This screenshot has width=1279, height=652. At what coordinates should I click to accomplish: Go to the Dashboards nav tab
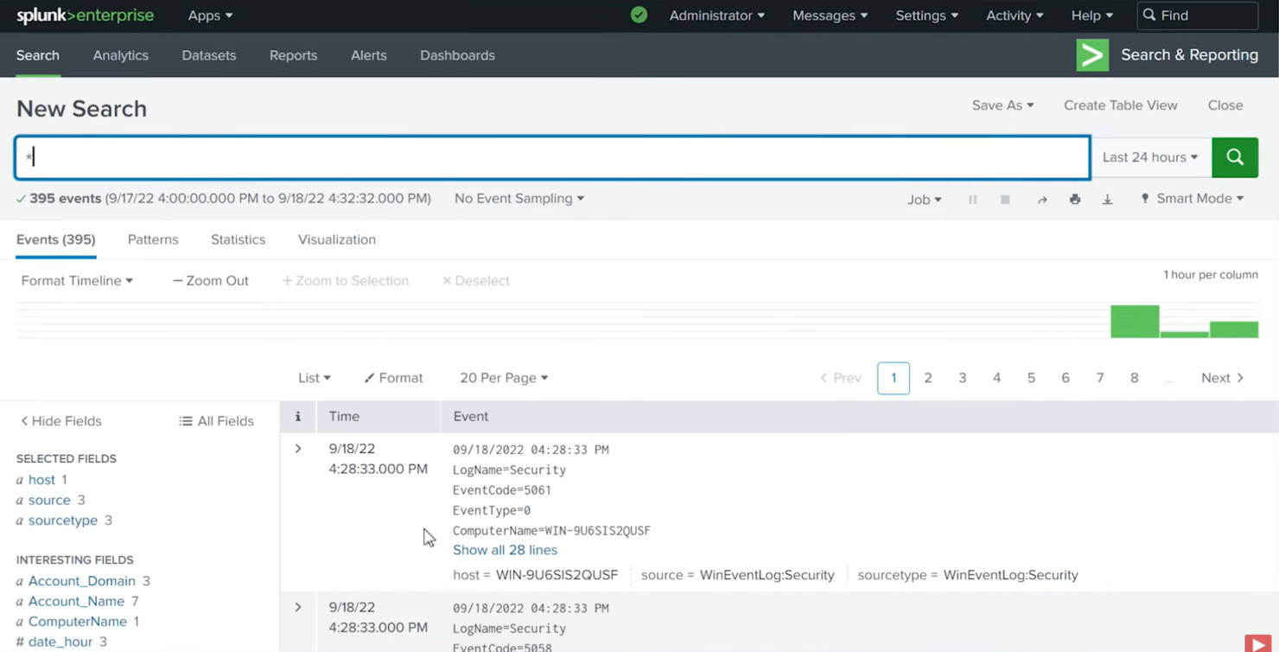point(457,55)
